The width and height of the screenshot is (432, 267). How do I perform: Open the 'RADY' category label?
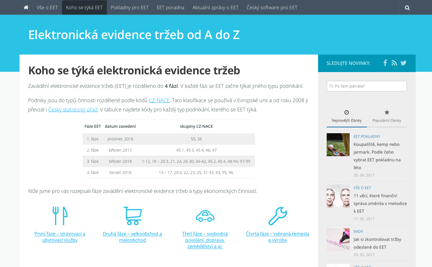tap(358, 231)
